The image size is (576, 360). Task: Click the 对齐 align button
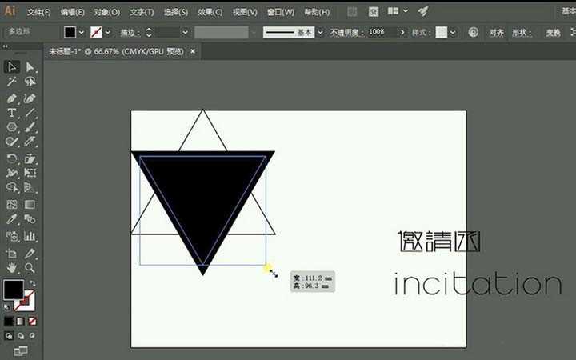point(497,32)
